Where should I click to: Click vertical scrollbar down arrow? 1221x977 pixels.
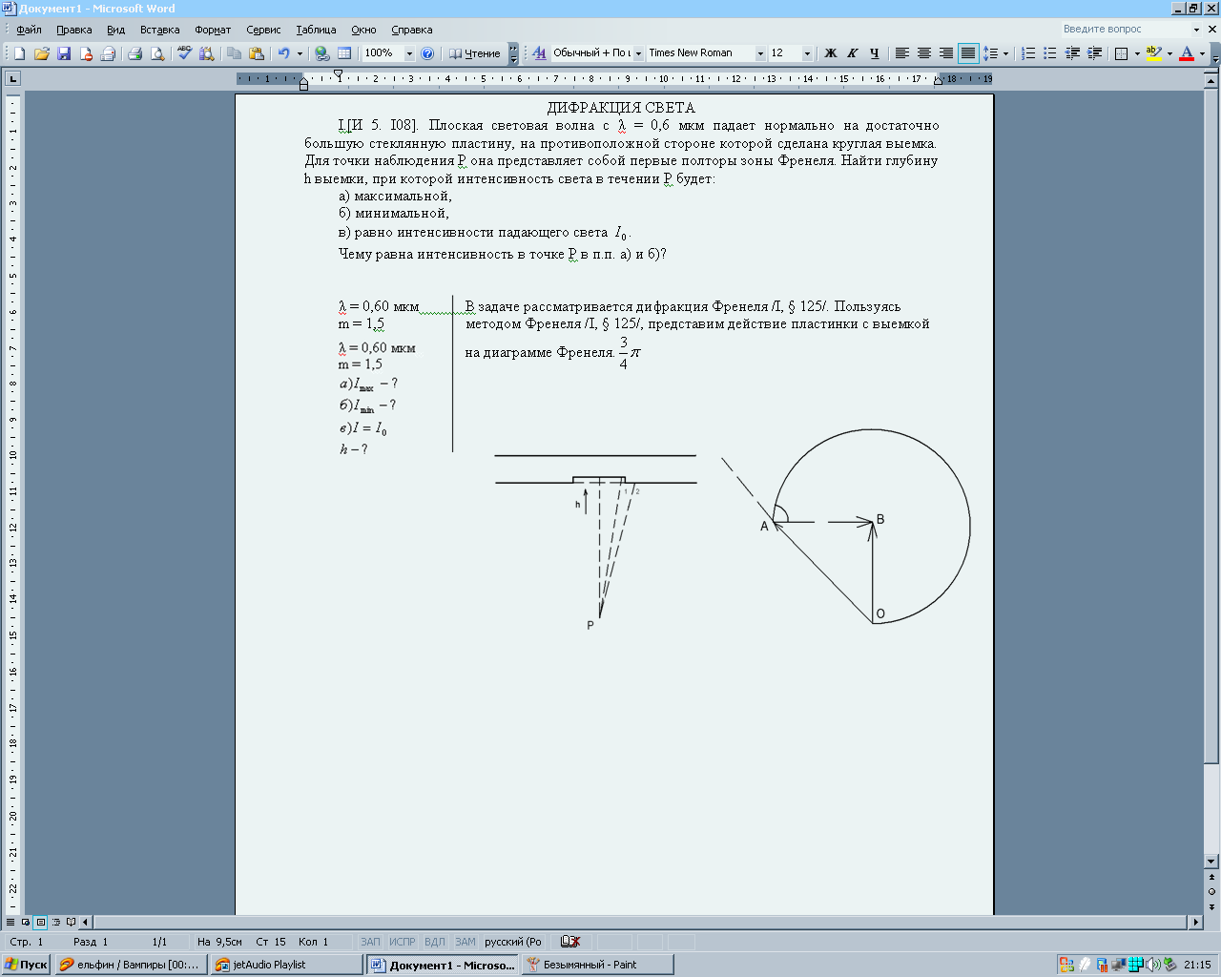1211,861
